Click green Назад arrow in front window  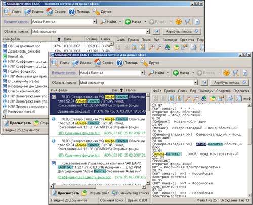pos(176,73)
